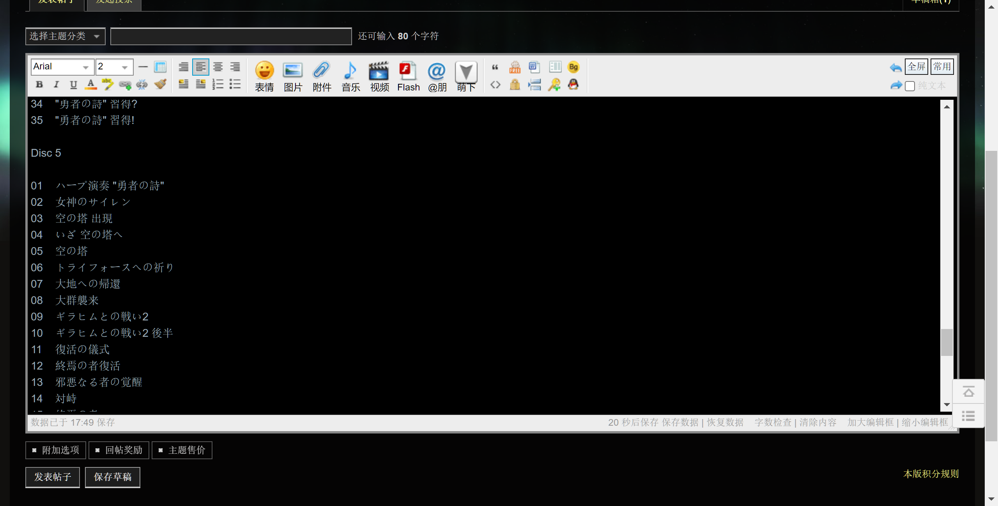998x506 pixels.
Task: Toggle bold formatting
Action: pyautogui.click(x=39, y=84)
